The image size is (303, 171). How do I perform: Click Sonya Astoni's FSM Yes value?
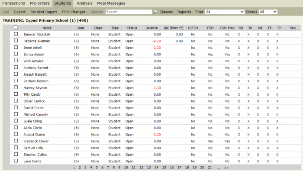[210, 55]
